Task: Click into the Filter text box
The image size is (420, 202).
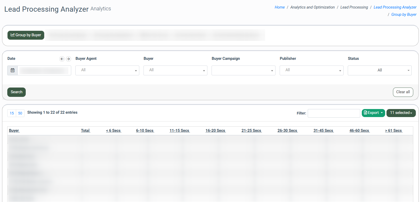Action: click(x=334, y=113)
